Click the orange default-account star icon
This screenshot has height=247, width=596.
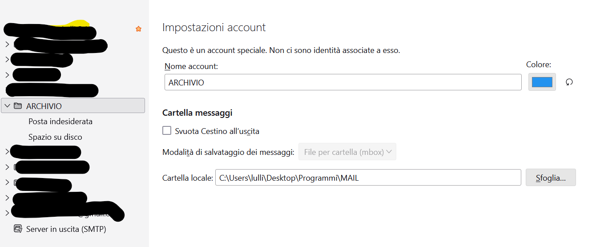(x=138, y=29)
